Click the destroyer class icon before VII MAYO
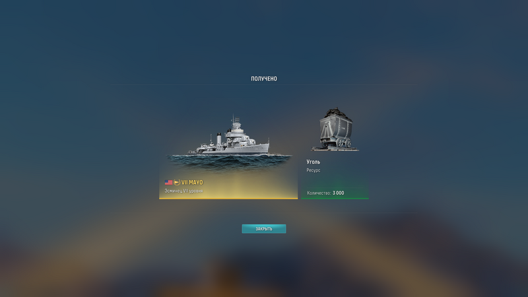The width and height of the screenshot is (528, 297). [177, 182]
